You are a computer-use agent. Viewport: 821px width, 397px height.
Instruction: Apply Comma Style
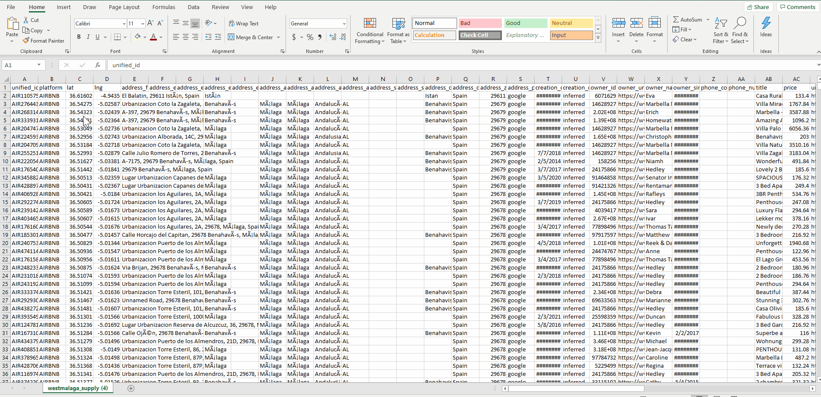click(x=320, y=37)
